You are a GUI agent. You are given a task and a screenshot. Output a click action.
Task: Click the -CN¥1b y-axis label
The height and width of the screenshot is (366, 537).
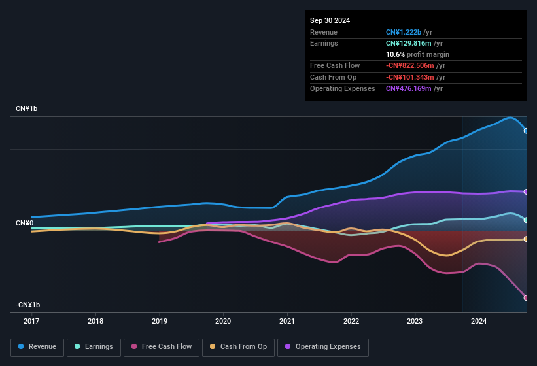(x=27, y=305)
